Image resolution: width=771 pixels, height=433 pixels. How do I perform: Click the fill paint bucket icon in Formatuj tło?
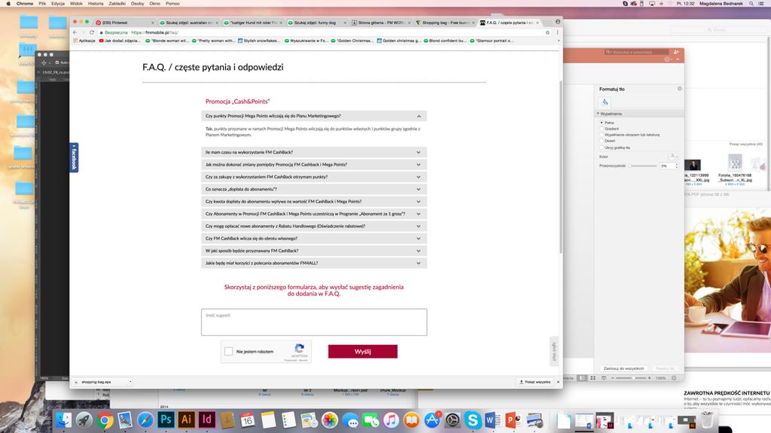coord(605,102)
